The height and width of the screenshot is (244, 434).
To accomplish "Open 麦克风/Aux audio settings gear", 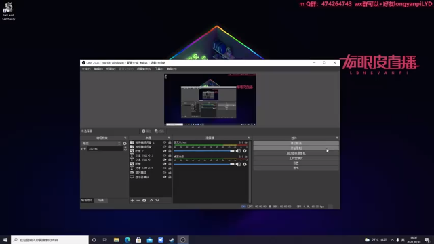I will click(x=245, y=150).
